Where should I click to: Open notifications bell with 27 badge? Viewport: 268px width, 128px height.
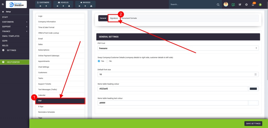[253, 5]
